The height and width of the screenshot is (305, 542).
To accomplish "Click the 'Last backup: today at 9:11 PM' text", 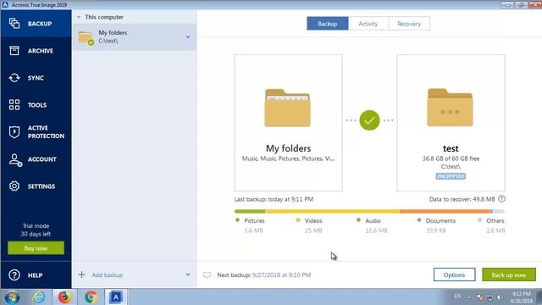I will (x=274, y=199).
